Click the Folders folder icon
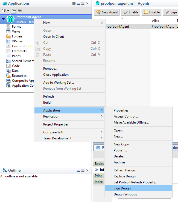This screenshot has width=178, height=202. (x=8, y=36)
